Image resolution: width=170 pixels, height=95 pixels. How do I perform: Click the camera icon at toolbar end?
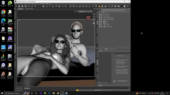coord(119,6)
